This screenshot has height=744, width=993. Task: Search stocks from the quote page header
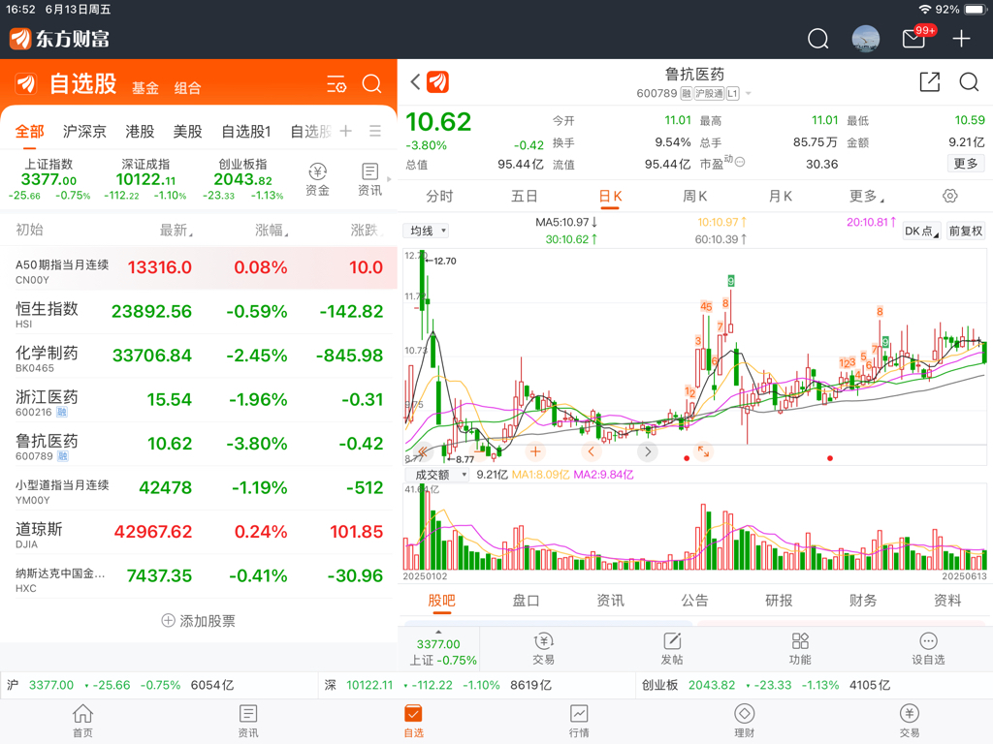click(x=969, y=81)
